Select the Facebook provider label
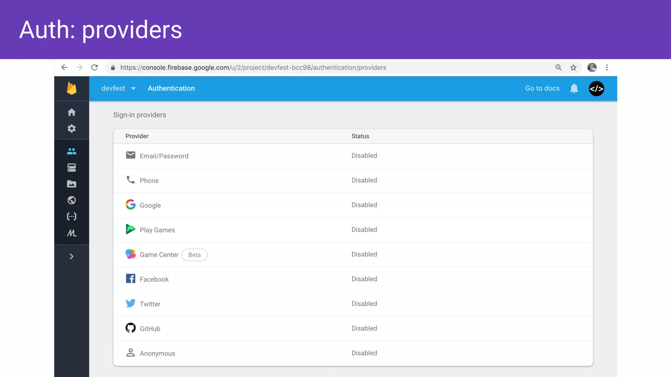This screenshot has height=377, width=671. click(x=154, y=279)
